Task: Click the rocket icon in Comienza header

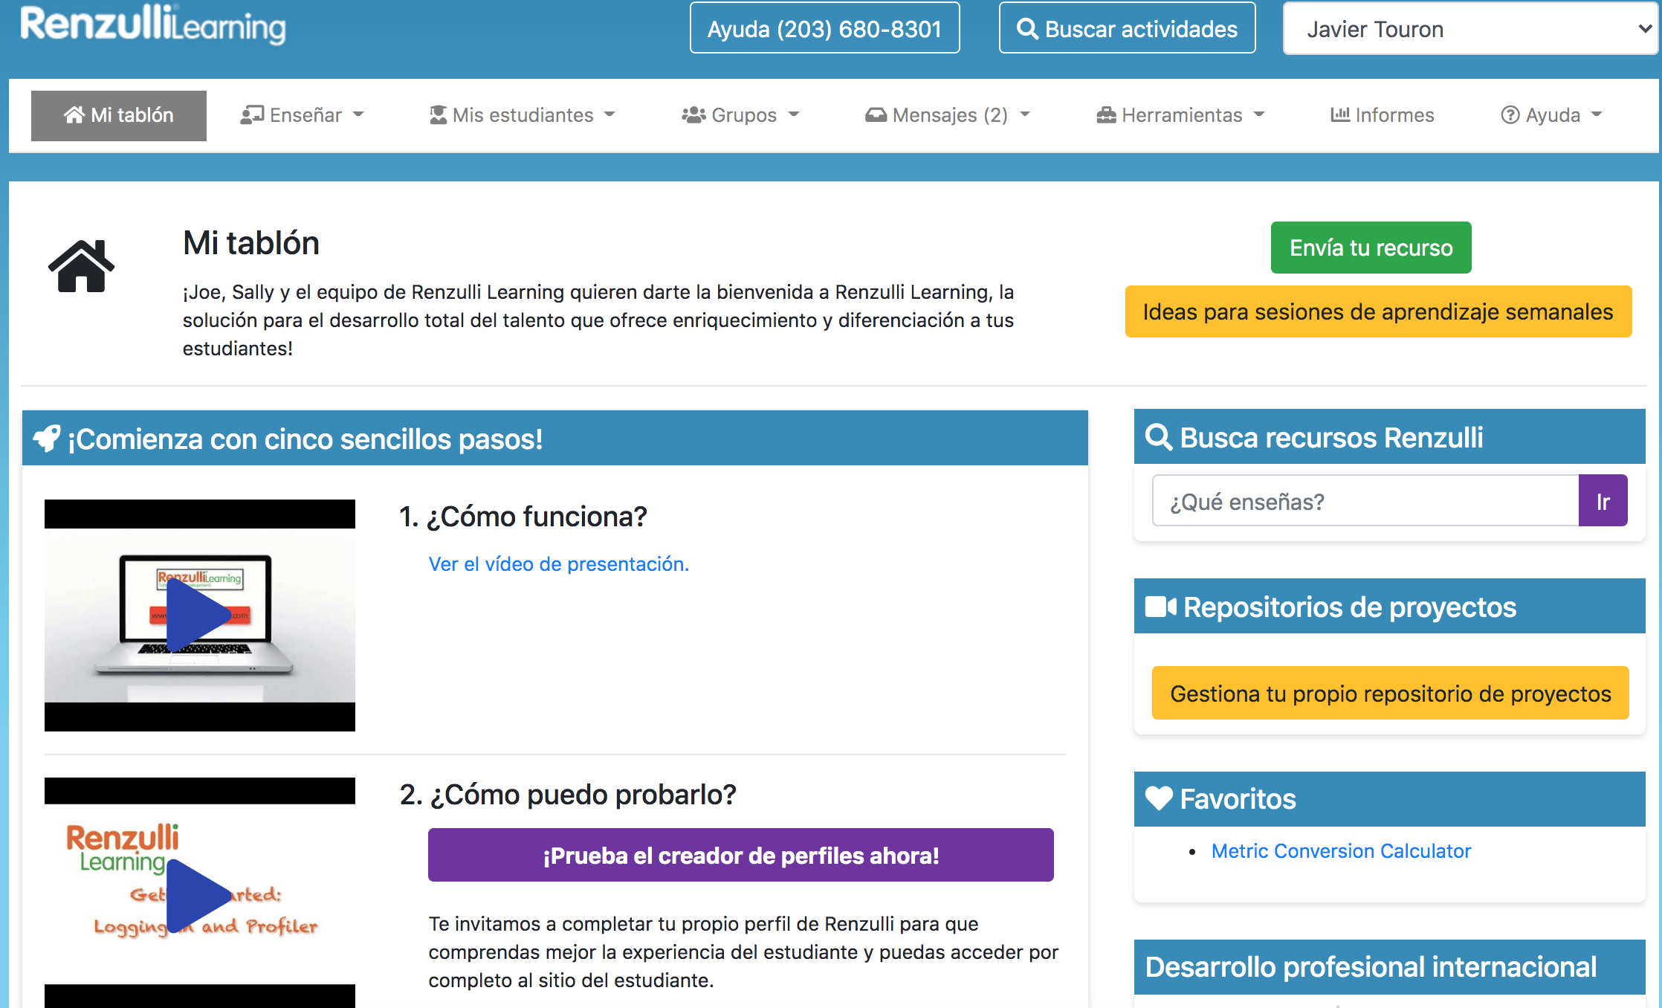Action: coord(47,439)
